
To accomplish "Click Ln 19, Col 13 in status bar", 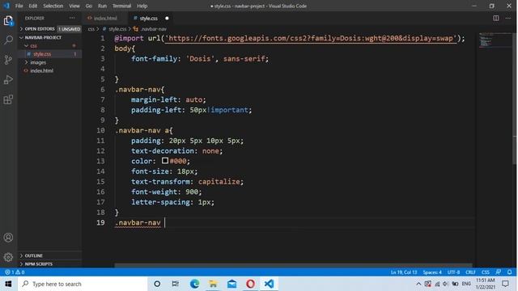I will coord(404,272).
